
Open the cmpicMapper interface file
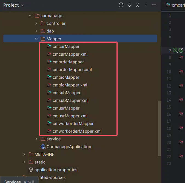(x=66, y=77)
